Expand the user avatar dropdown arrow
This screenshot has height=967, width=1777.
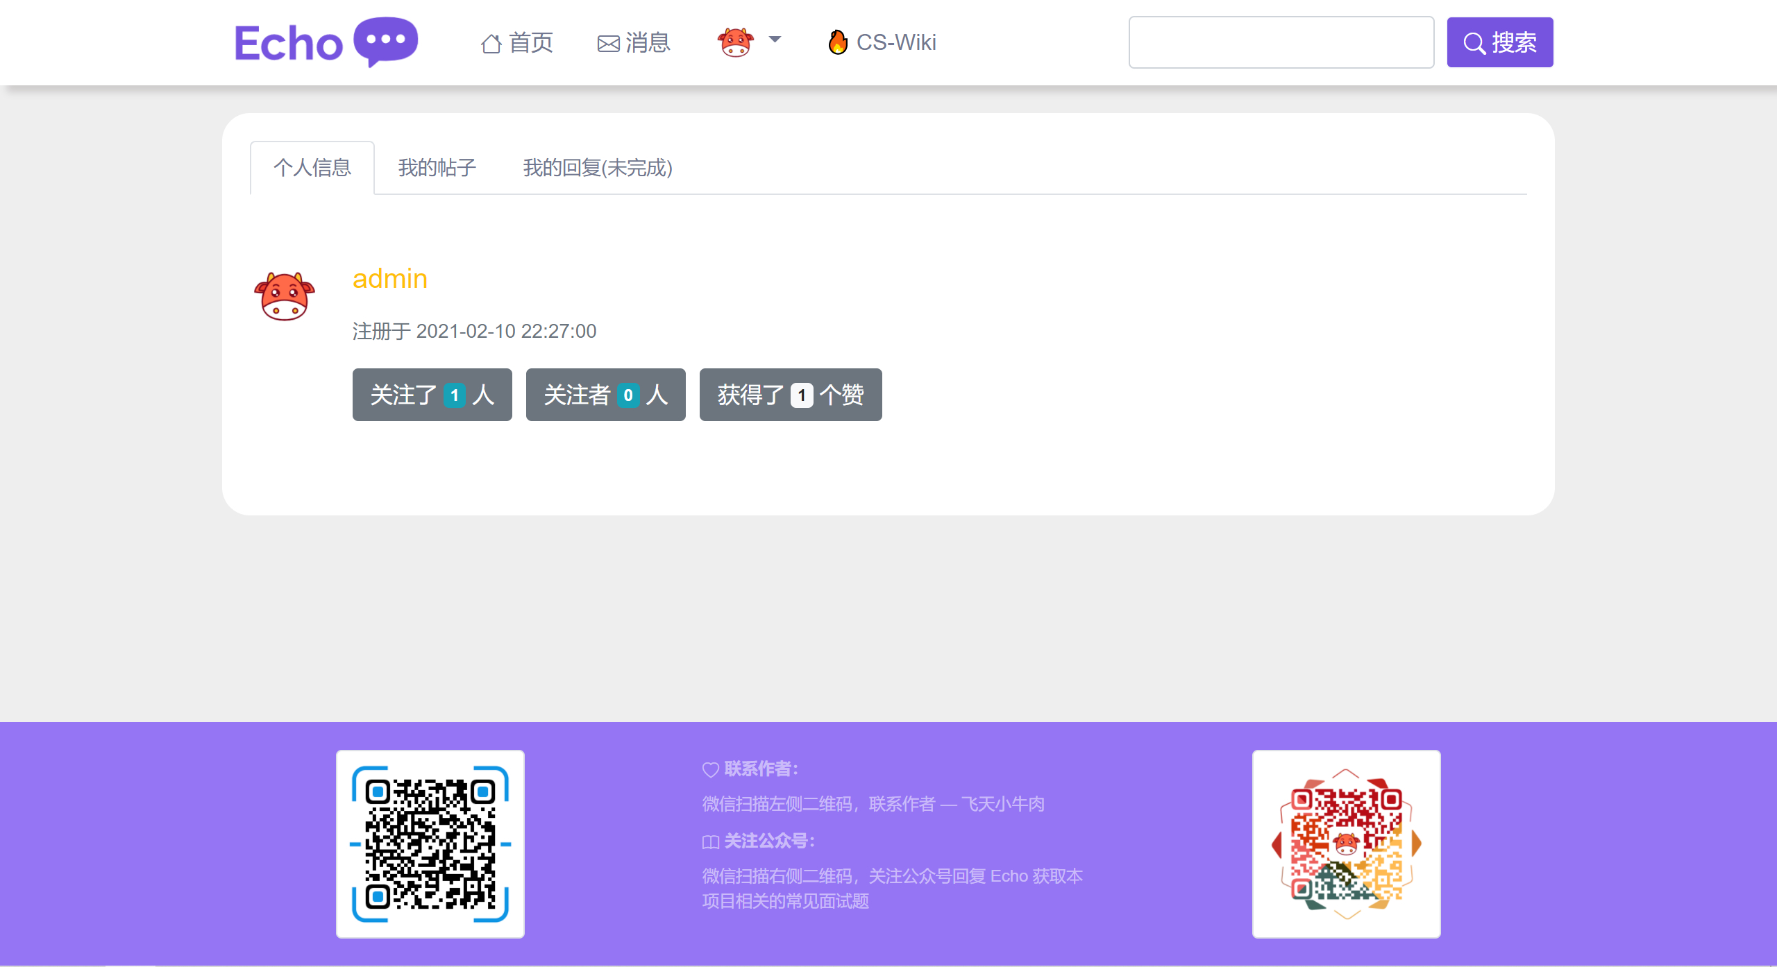(x=775, y=40)
